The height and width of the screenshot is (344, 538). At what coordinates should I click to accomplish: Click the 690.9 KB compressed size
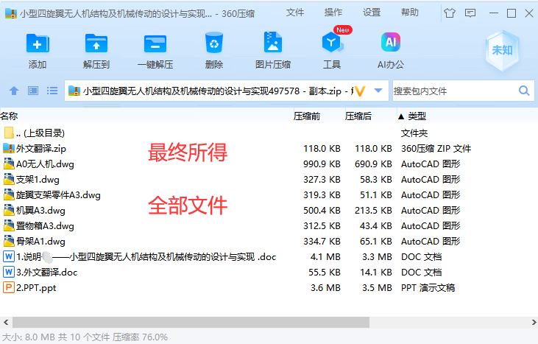[x=373, y=164]
